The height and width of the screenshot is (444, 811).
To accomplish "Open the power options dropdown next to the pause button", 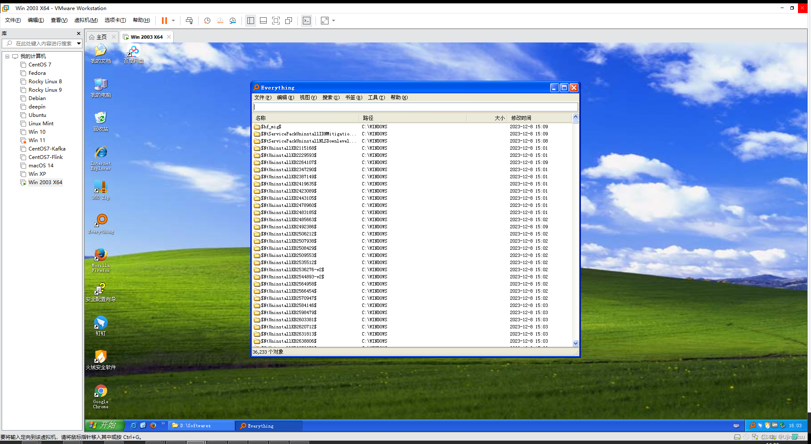I will (x=173, y=21).
